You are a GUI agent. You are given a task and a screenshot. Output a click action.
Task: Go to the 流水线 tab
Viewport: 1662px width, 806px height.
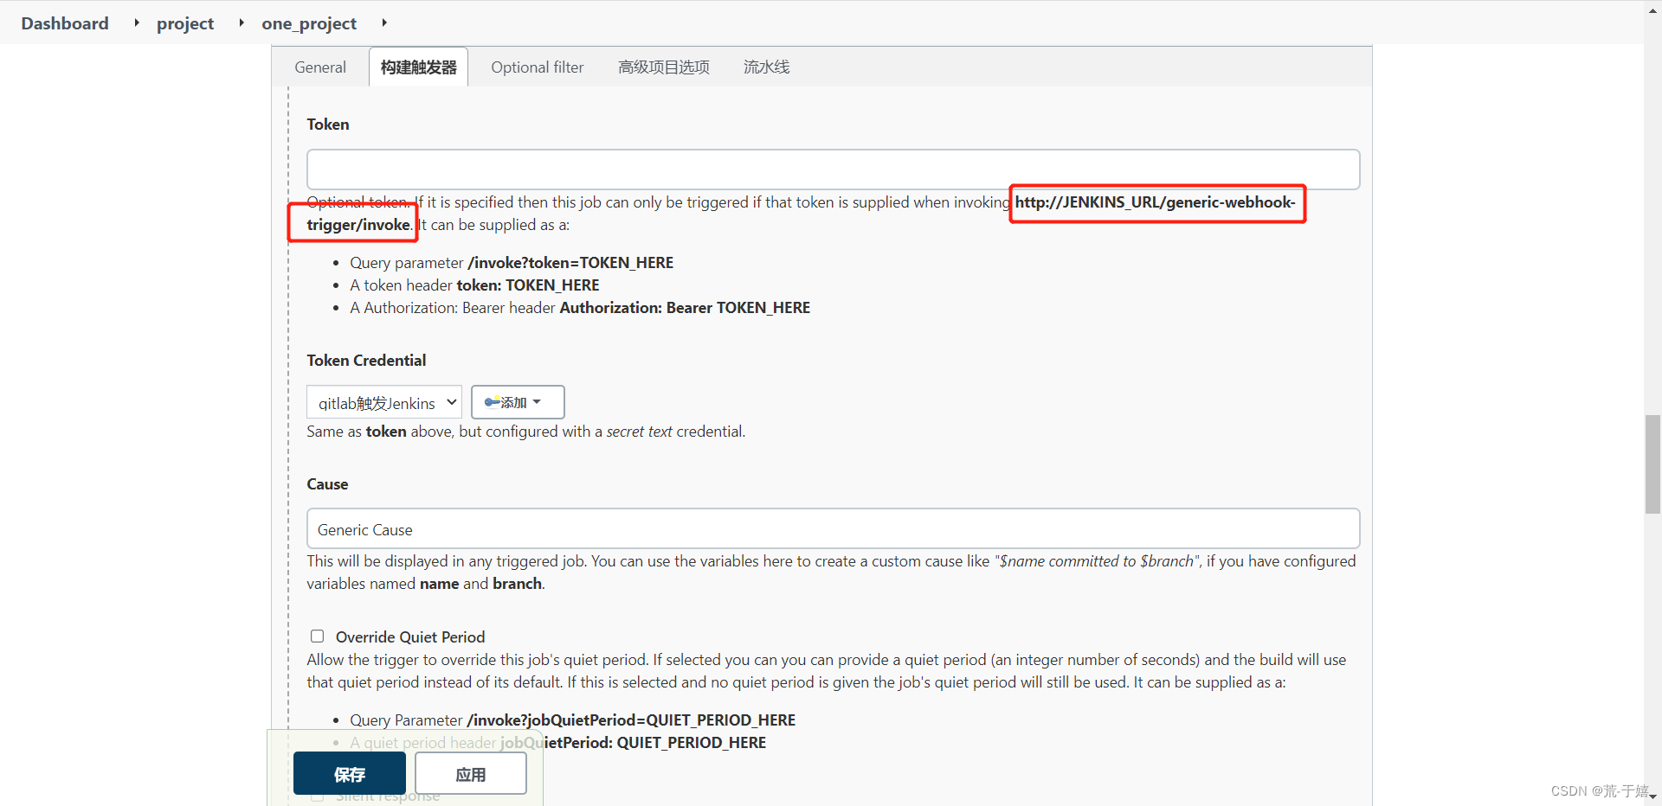click(x=766, y=67)
